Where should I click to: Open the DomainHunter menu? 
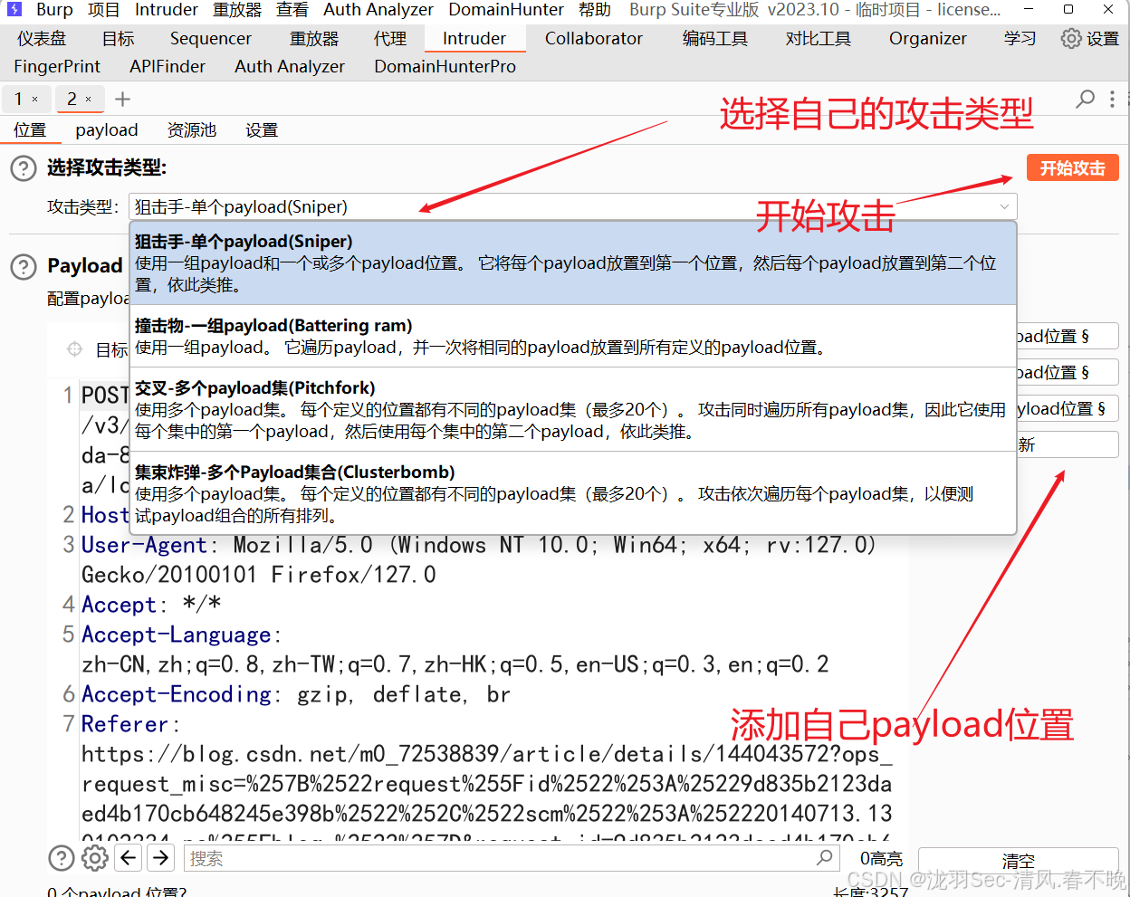[506, 10]
